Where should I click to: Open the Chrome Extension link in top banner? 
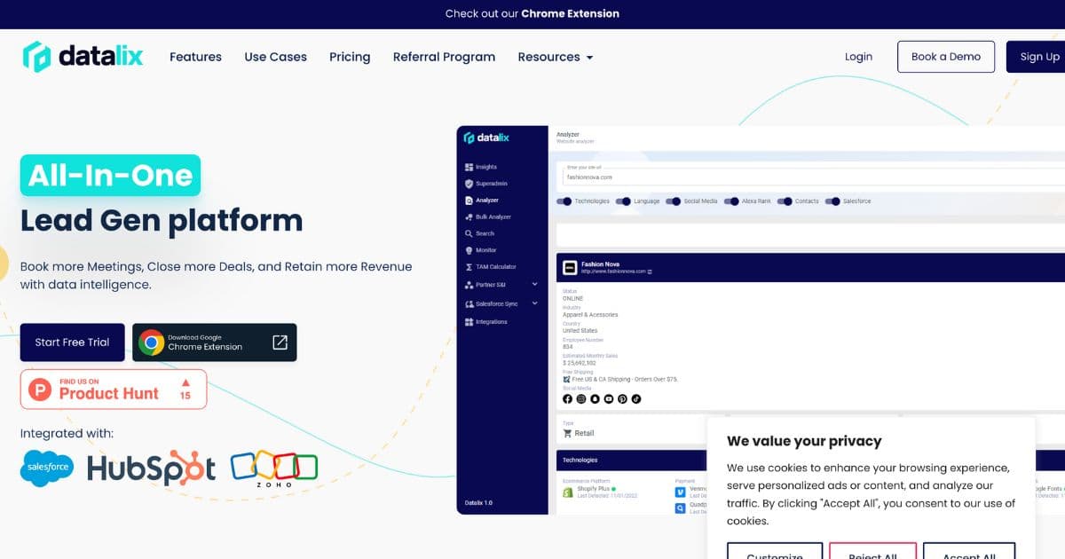click(570, 13)
